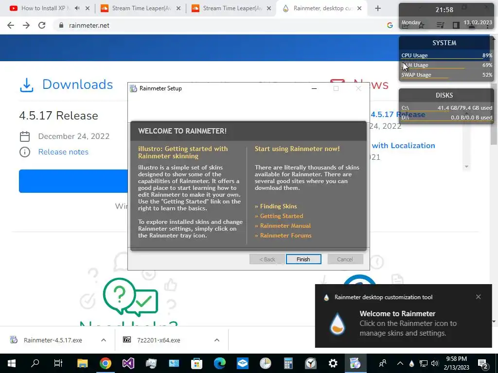Screen dimensions: 498x373
Task: Click the Rainmeter tray droplet icon
Action: click(x=411, y=363)
